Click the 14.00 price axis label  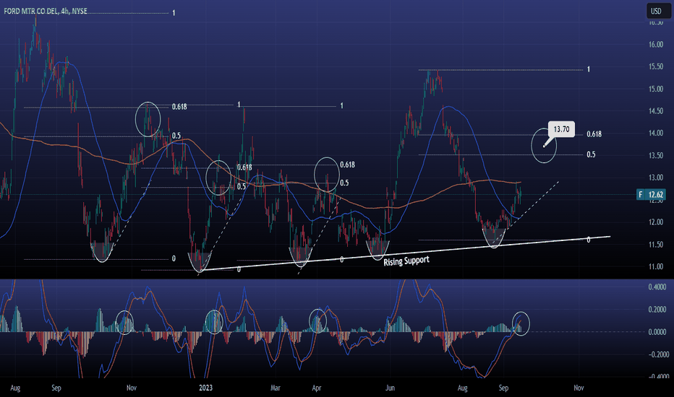pyautogui.click(x=655, y=134)
